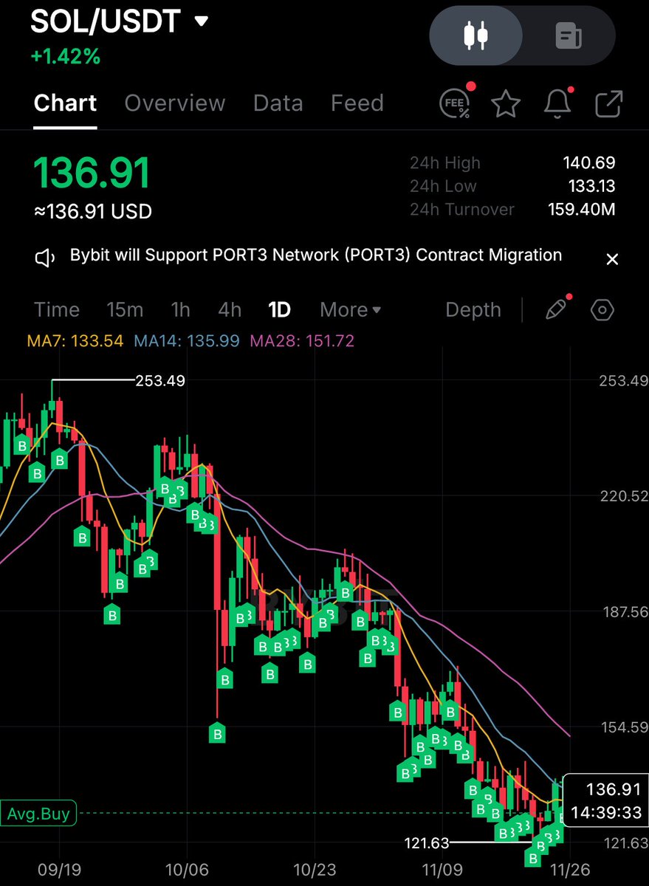Tap the 187.56 price axis label
This screenshot has height=886, width=649.
623,612
